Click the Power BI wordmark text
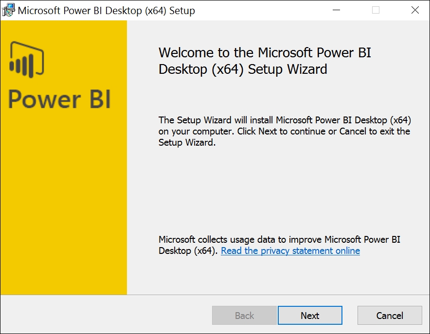The height and width of the screenshot is (334, 430). pyautogui.click(x=59, y=99)
